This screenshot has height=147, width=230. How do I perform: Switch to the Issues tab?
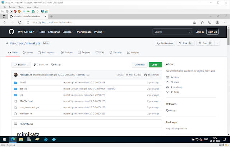[28, 52]
